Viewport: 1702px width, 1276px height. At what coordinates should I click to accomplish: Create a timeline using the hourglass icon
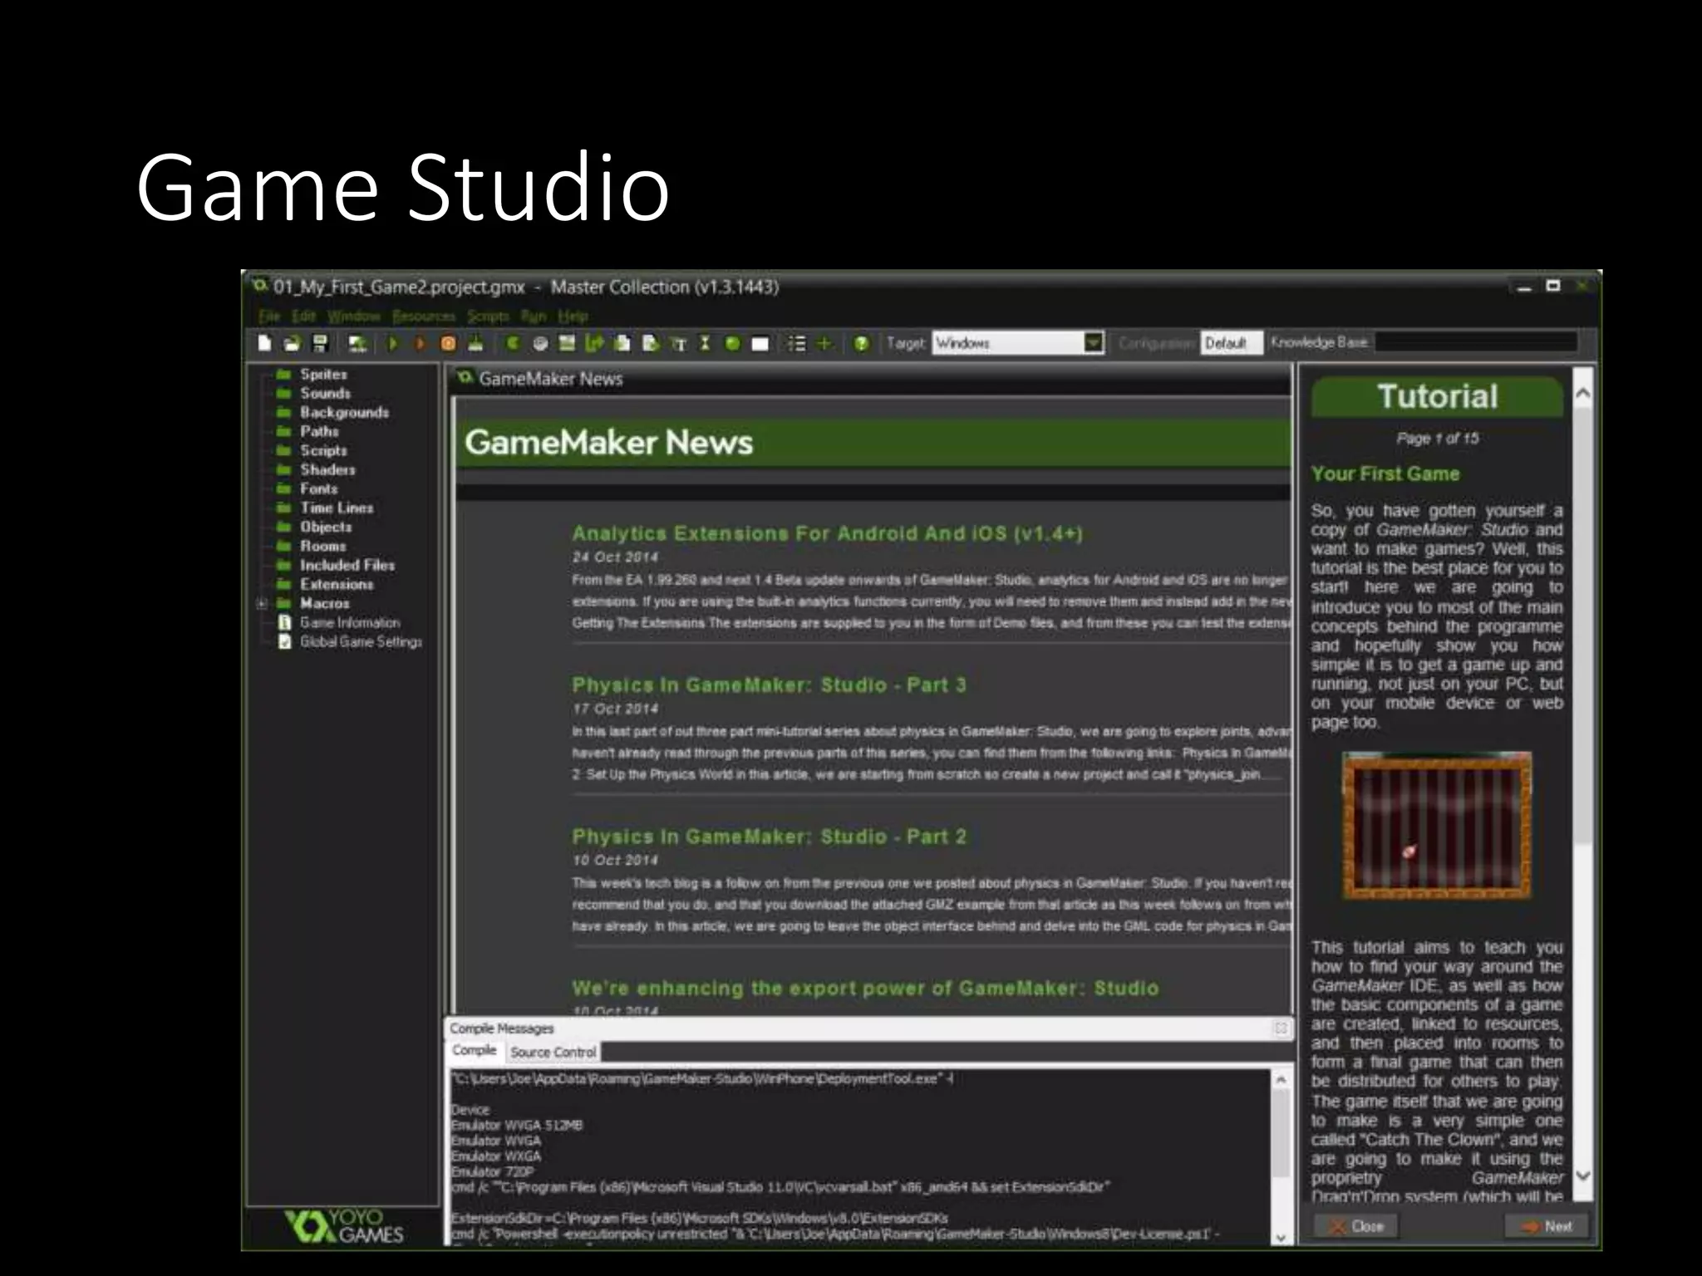tap(705, 343)
